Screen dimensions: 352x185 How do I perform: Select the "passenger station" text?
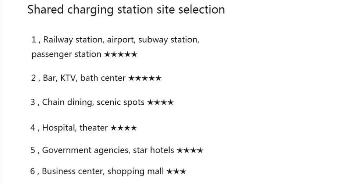(66, 54)
